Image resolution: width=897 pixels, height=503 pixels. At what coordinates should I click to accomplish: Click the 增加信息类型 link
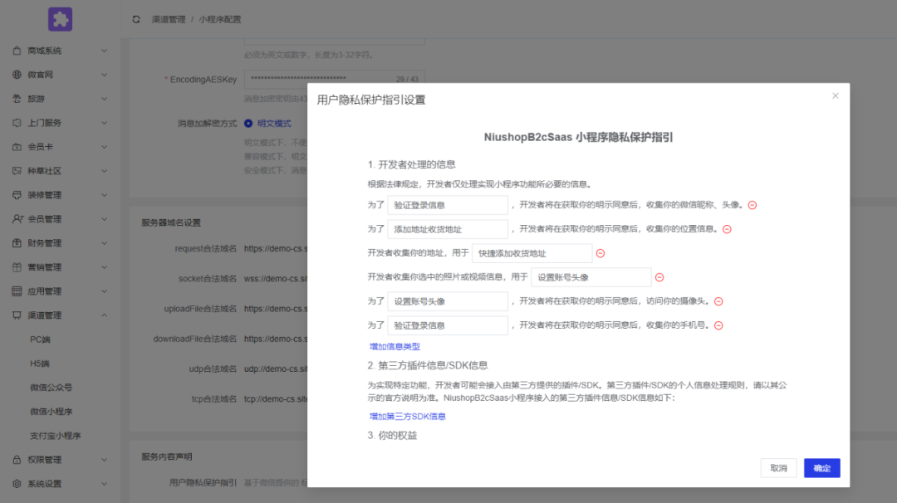[395, 346]
